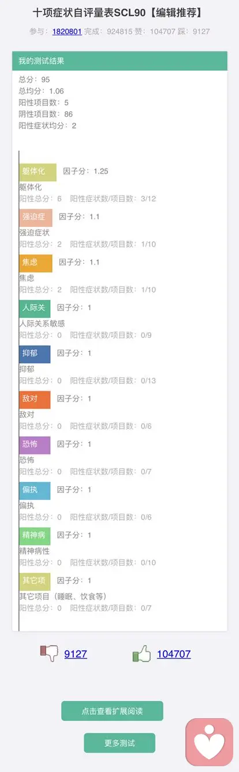The image size is (239, 772).
Task: Select the blue 抑郁 factor bar
Action: 35,354
